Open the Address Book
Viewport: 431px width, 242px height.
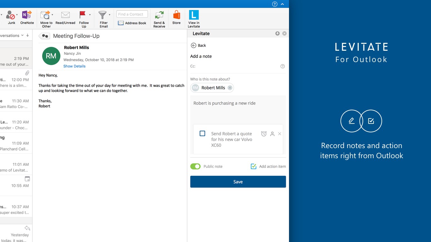(x=132, y=23)
